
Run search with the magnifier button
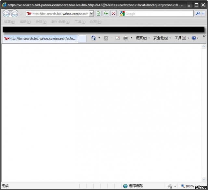(198, 14)
